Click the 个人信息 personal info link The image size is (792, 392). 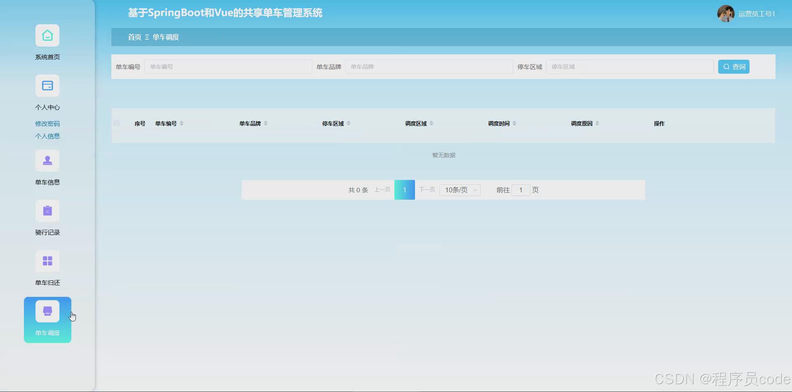47,135
